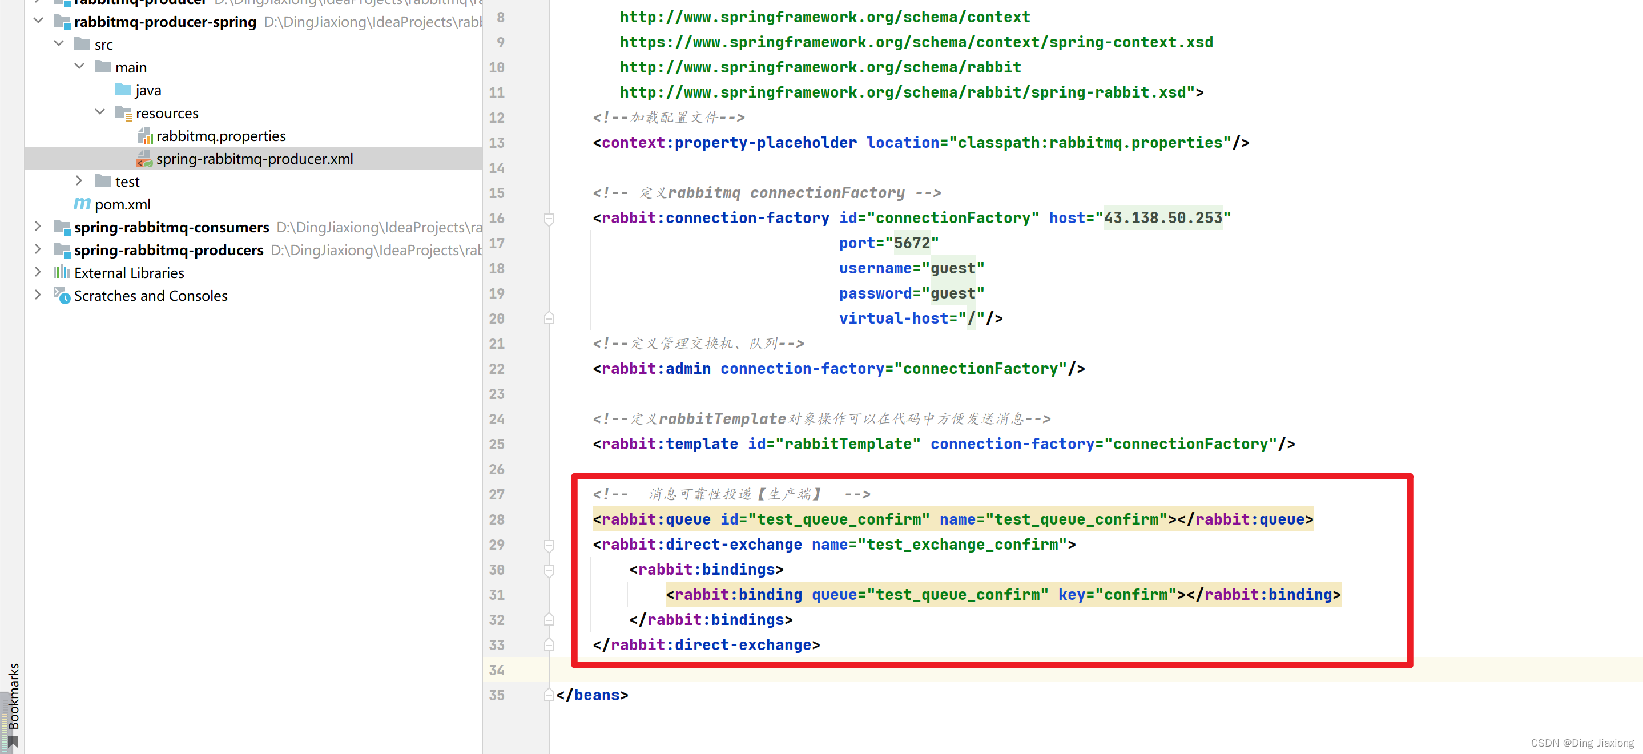Click key="confirm" attribute
Image resolution: width=1643 pixels, height=754 pixels.
[1117, 595]
